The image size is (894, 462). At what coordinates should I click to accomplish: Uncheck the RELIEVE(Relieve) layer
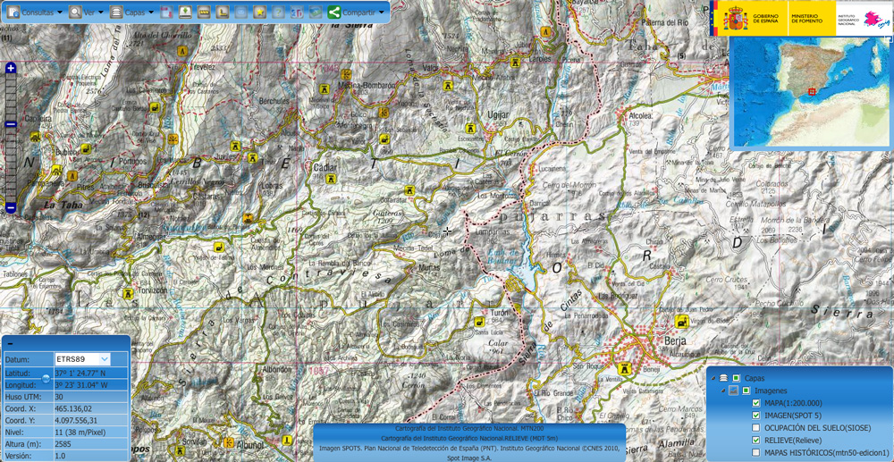point(756,440)
